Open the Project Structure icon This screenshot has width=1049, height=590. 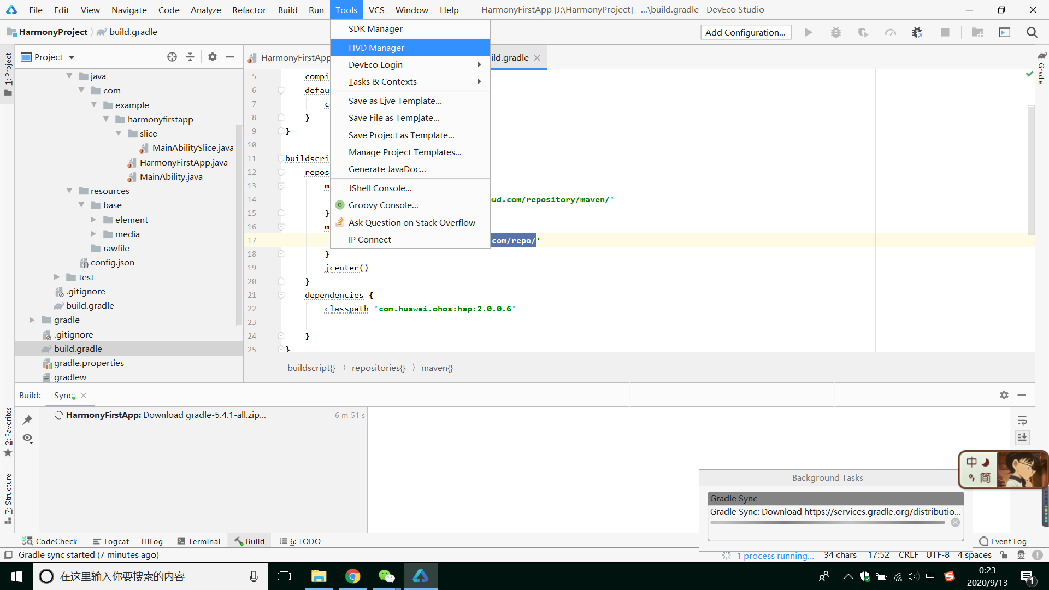(x=977, y=32)
